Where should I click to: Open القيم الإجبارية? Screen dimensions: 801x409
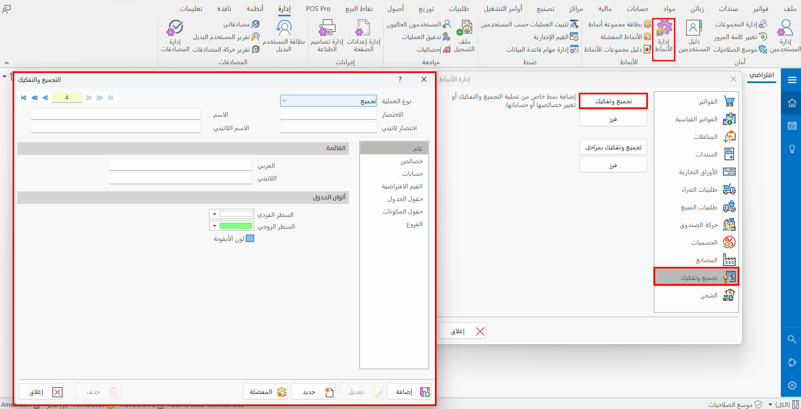point(556,37)
